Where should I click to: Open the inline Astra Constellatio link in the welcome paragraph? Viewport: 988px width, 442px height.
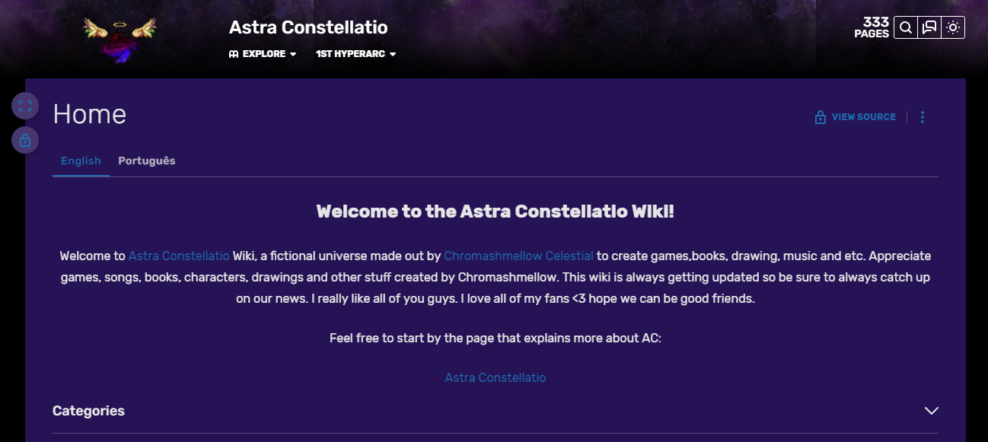(179, 256)
